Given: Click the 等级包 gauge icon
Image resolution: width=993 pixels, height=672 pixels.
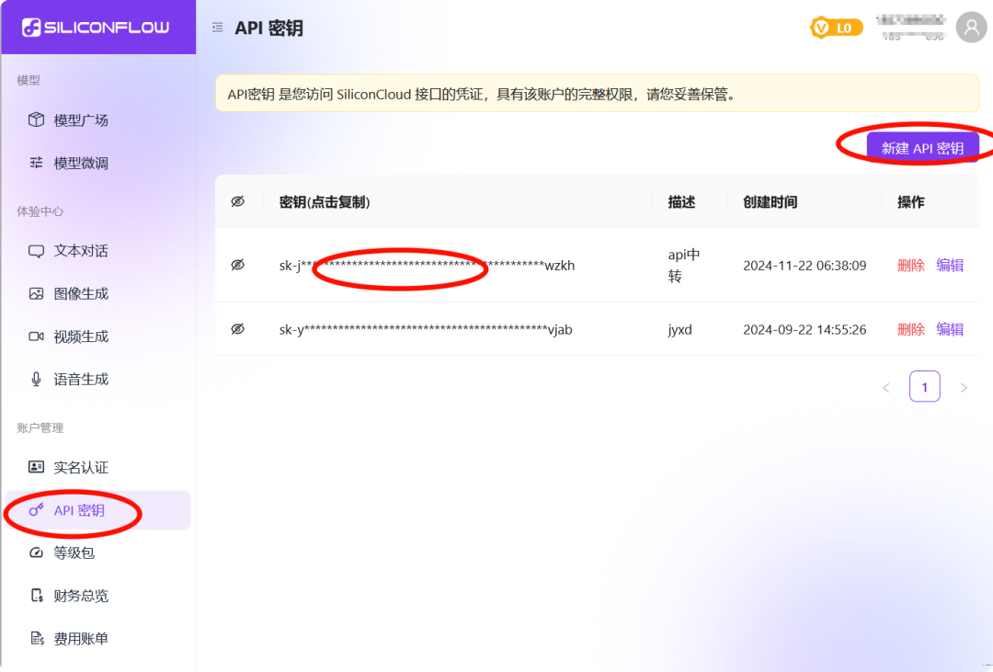Looking at the screenshot, I should pyautogui.click(x=36, y=552).
